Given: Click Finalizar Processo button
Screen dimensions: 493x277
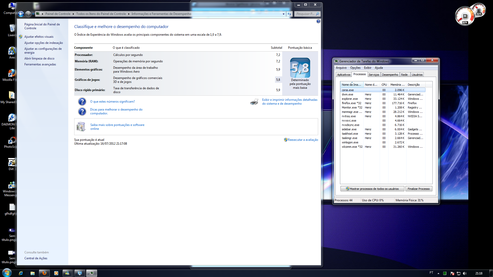Looking at the screenshot, I should point(419,189).
